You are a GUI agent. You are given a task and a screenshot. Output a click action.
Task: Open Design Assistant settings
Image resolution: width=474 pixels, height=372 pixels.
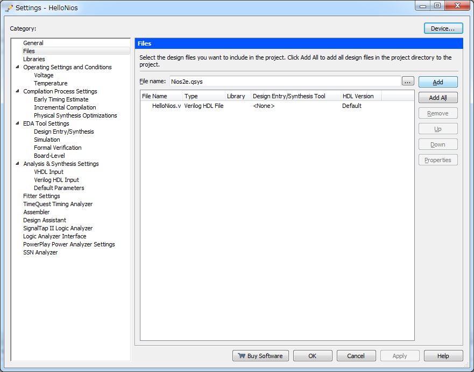tap(45, 220)
